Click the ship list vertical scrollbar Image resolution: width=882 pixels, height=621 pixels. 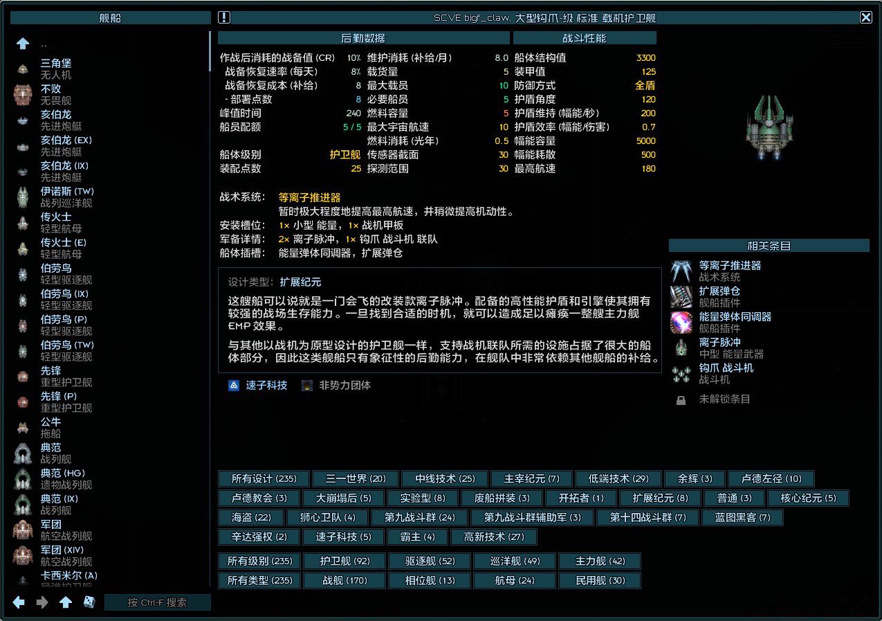(210, 51)
